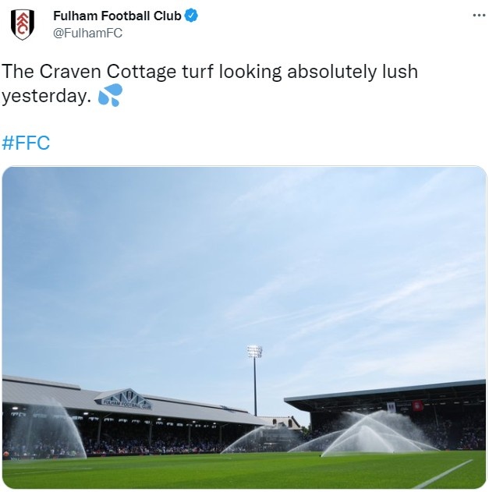Click the red banner on the right stand
The height and width of the screenshot is (492, 489).
pos(418,406)
